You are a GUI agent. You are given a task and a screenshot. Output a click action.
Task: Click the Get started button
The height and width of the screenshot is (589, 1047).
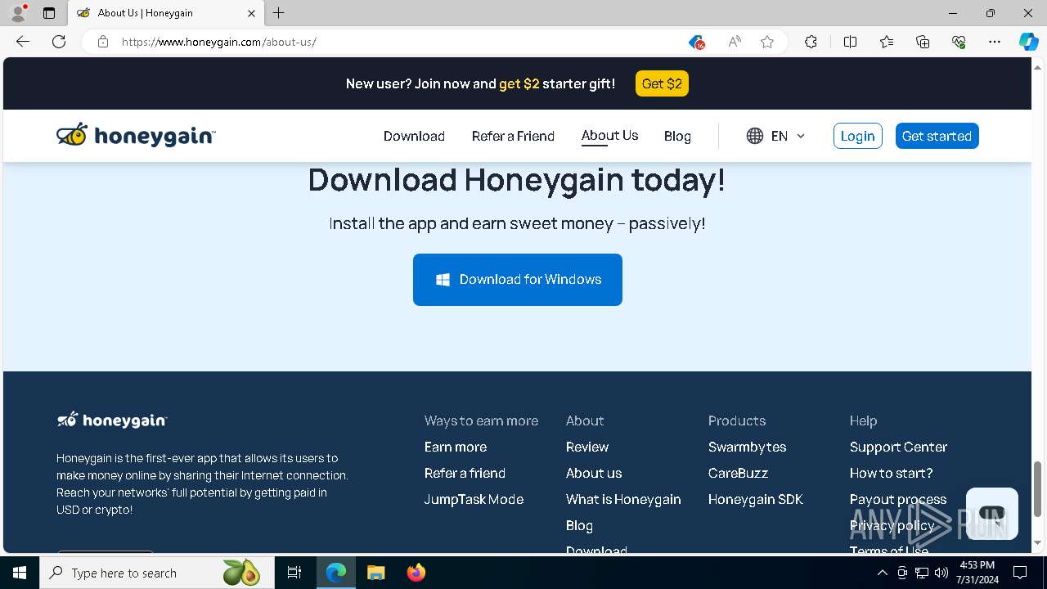pos(937,136)
